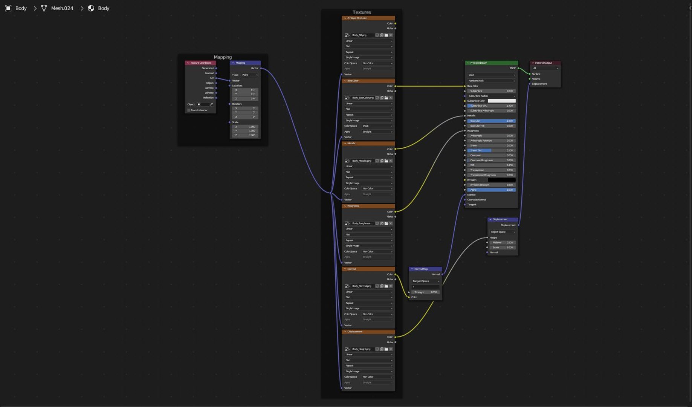Unlink Body_Metallic.png with the X icon
This screenshot has width=692, height=407.
391,161
